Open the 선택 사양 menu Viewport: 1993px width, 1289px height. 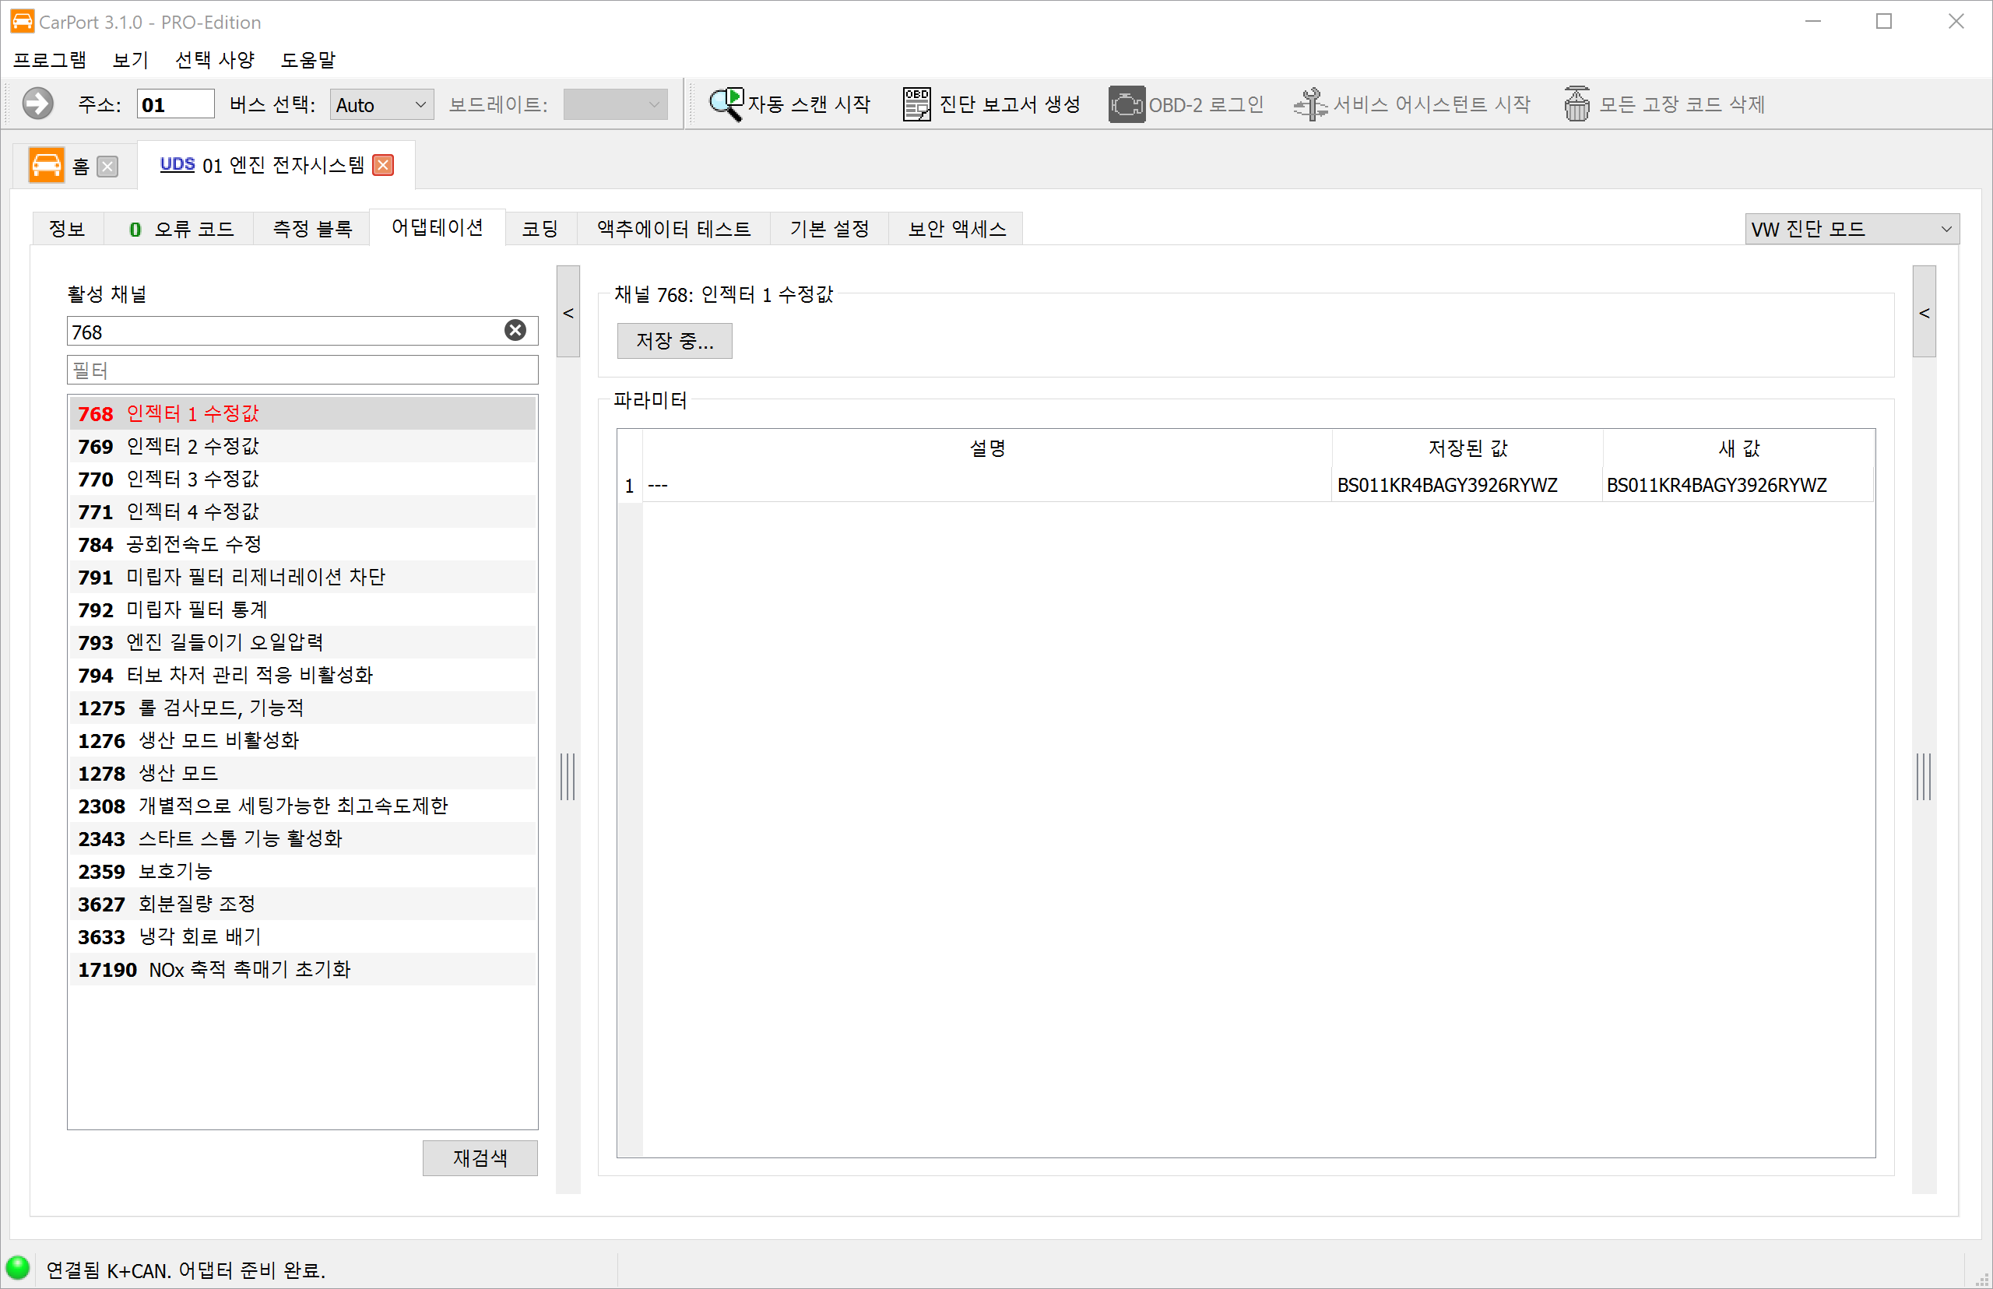point(214,59)
